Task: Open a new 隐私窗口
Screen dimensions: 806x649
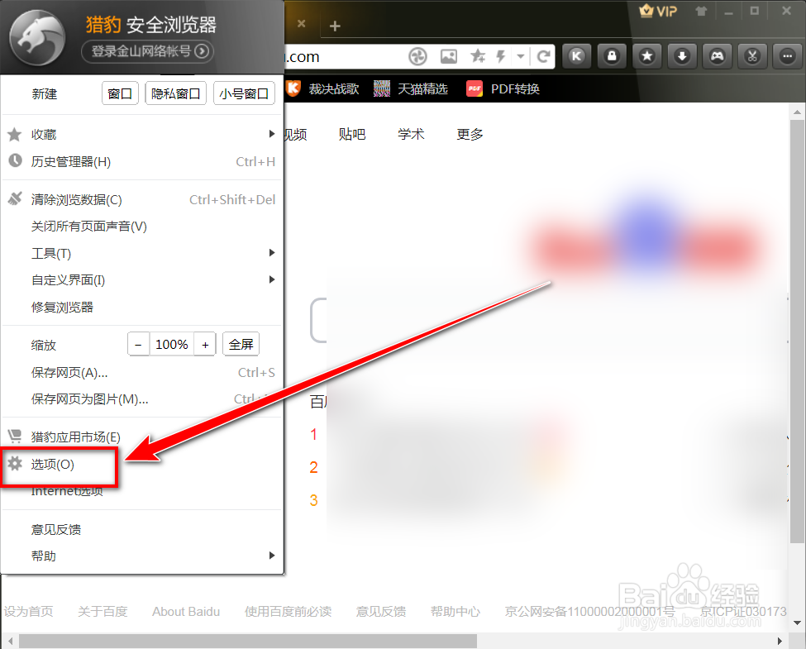Action: (176, 93)
